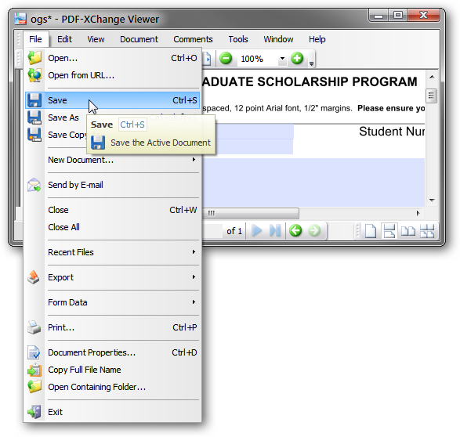Open the View menu
This screenshot has height=437, width=460.
coord(96,39)
